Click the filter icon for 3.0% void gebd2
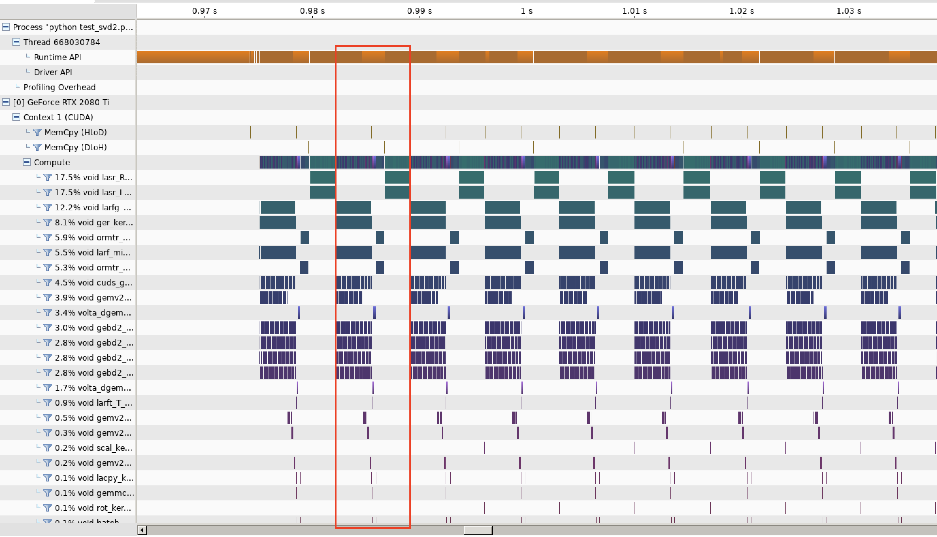 [x=47, y=327]
